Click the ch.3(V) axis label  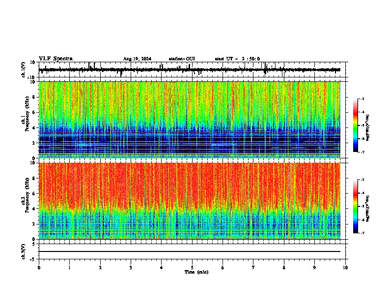click(24, 251)
